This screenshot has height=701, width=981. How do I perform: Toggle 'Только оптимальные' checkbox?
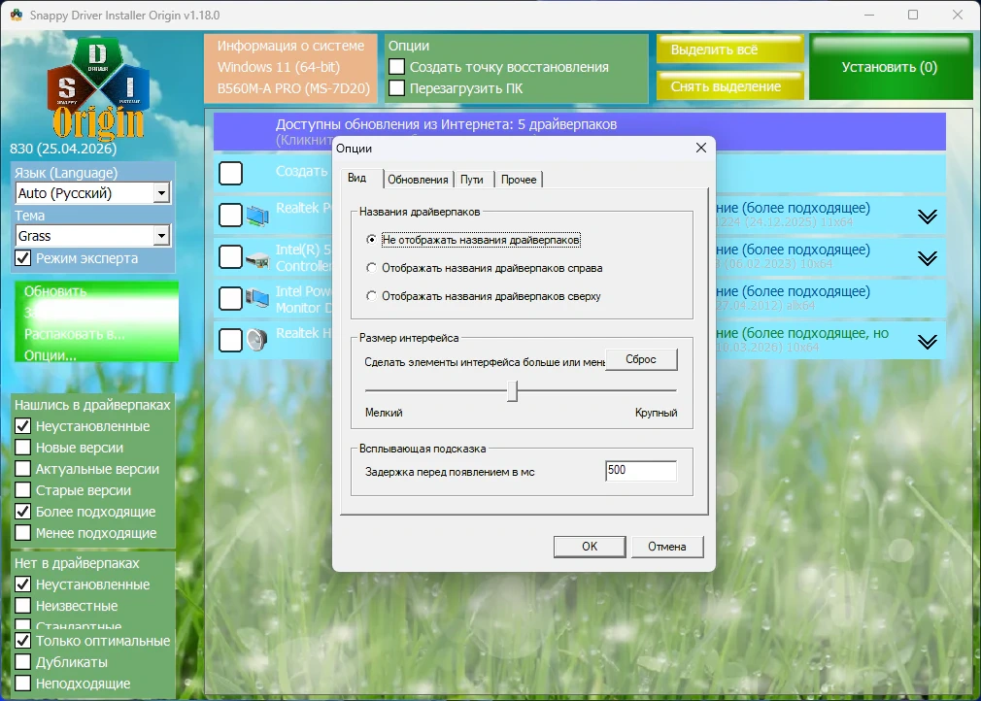(22, 641)
